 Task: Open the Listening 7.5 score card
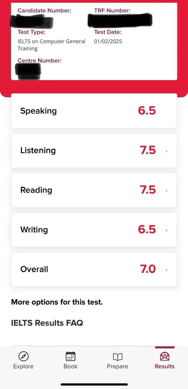[x=94, y=150]
